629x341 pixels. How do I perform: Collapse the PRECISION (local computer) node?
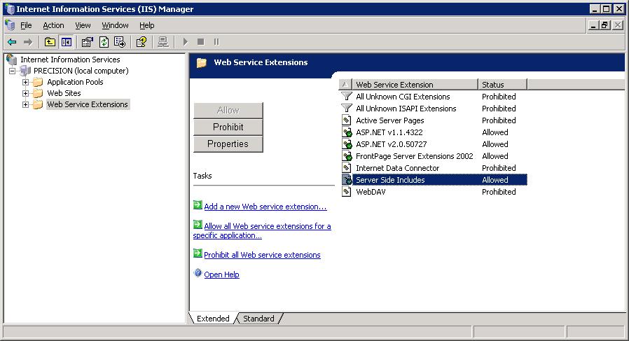(13, 71)
